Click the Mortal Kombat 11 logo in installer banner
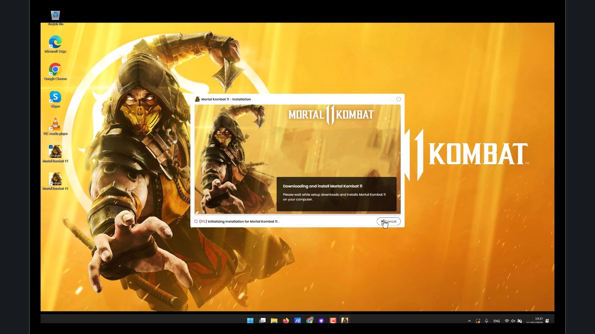 point(331,115)
